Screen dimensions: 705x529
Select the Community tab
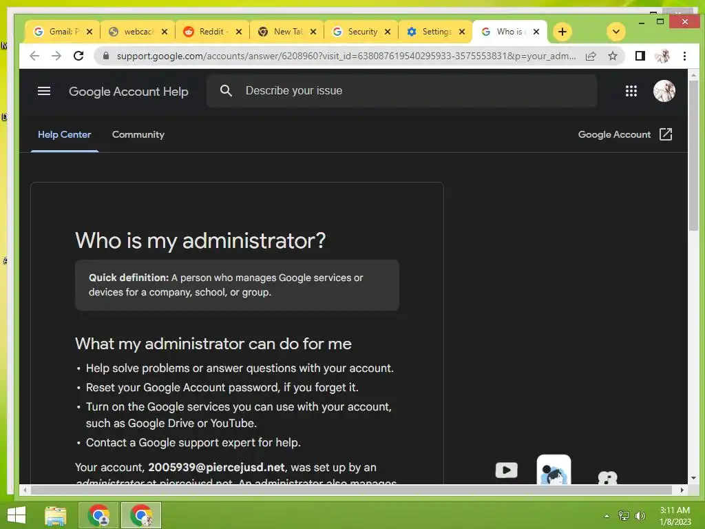[138, 134]
